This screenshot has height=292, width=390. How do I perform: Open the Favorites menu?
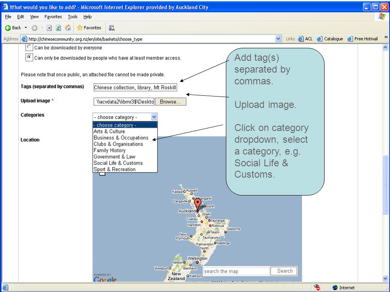(x=53, y=17)
